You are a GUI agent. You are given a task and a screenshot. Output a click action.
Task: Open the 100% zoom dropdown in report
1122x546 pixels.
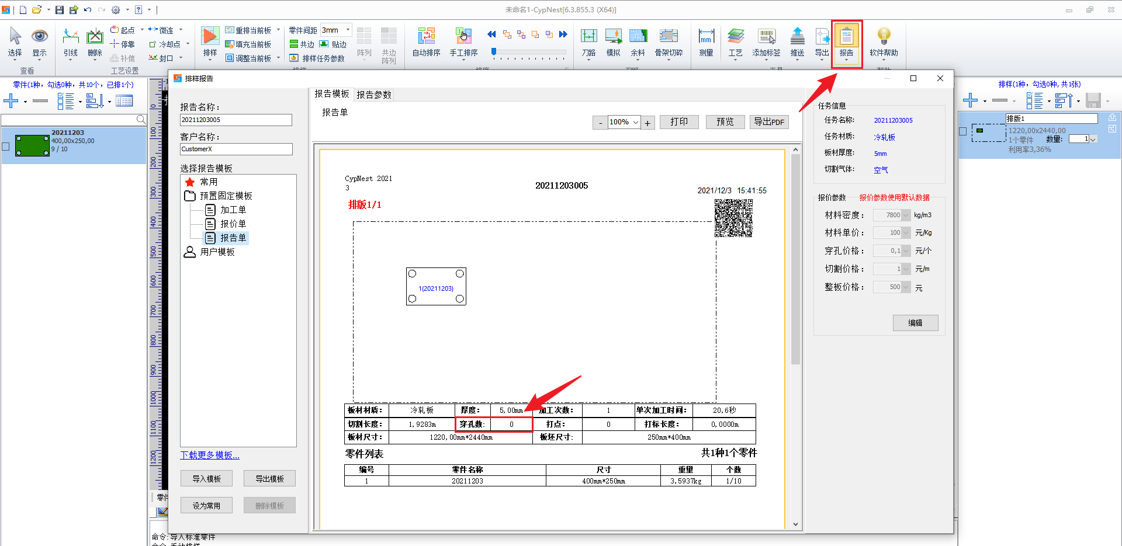click(x=636, y=123)
